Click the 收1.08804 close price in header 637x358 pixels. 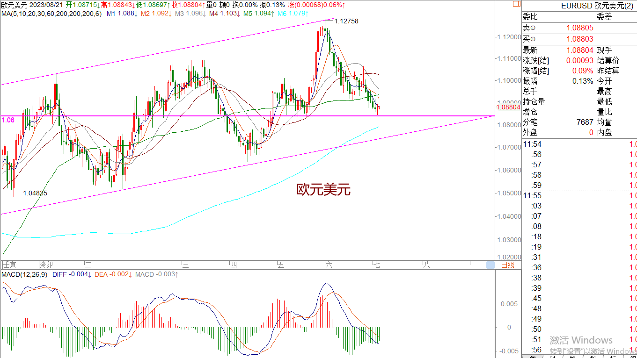[x=189, y=5]
